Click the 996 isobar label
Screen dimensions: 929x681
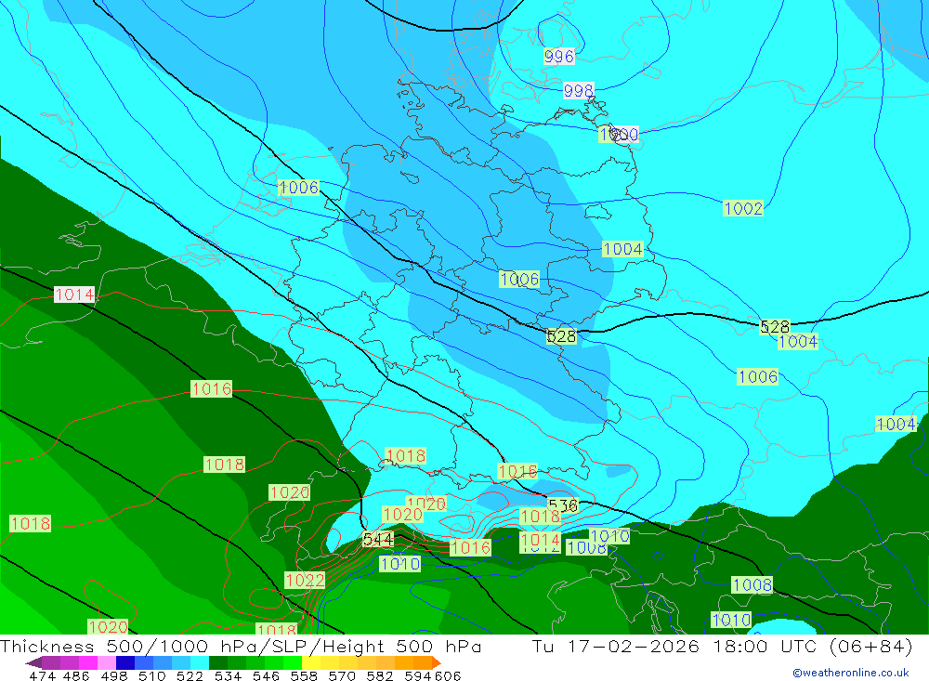(x=558, y=57)
